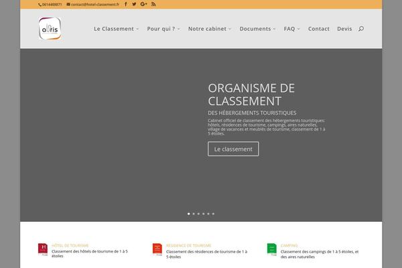Click the orange Résidence de tourisme icon
Screen dimensions: 402x268
click(x=157, y=249)
